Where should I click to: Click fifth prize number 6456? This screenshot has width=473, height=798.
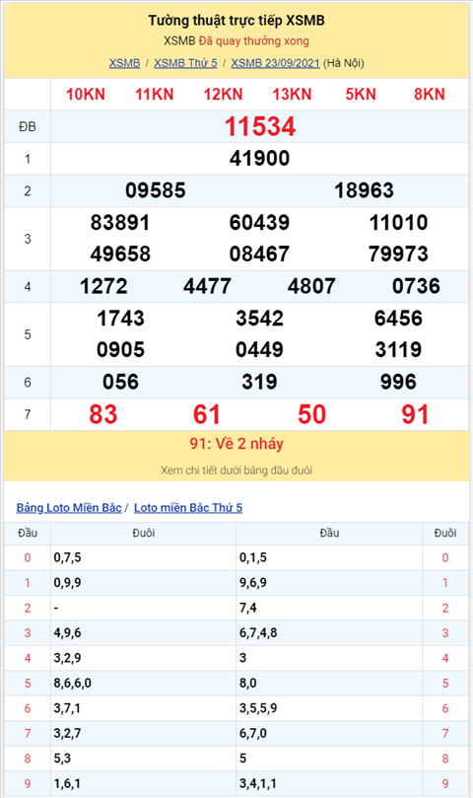click(398, 318)
